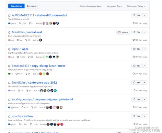162x133 pixels.
Task: Star the beginners-typescript-tutorial repository
Action: (137, 99)
